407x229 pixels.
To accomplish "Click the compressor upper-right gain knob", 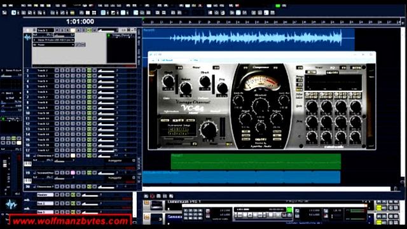I will click(x=284, y=100).
